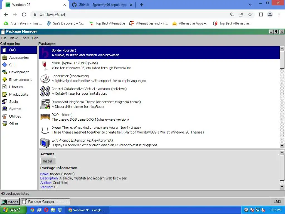Open the Chrome profile avatar
285x214 pixels.
tap(270, 14)
